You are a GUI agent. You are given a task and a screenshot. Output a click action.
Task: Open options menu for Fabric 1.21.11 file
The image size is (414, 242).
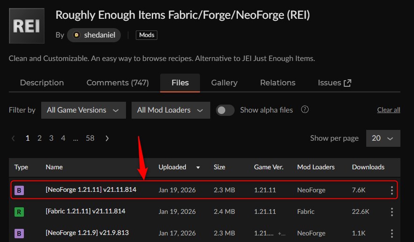pos(392,212)
